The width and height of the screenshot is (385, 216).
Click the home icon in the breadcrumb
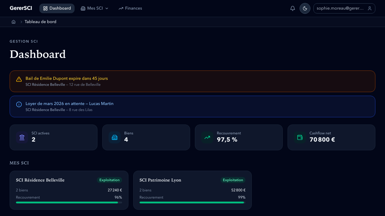pyautogui.click(x=14, y=22)
